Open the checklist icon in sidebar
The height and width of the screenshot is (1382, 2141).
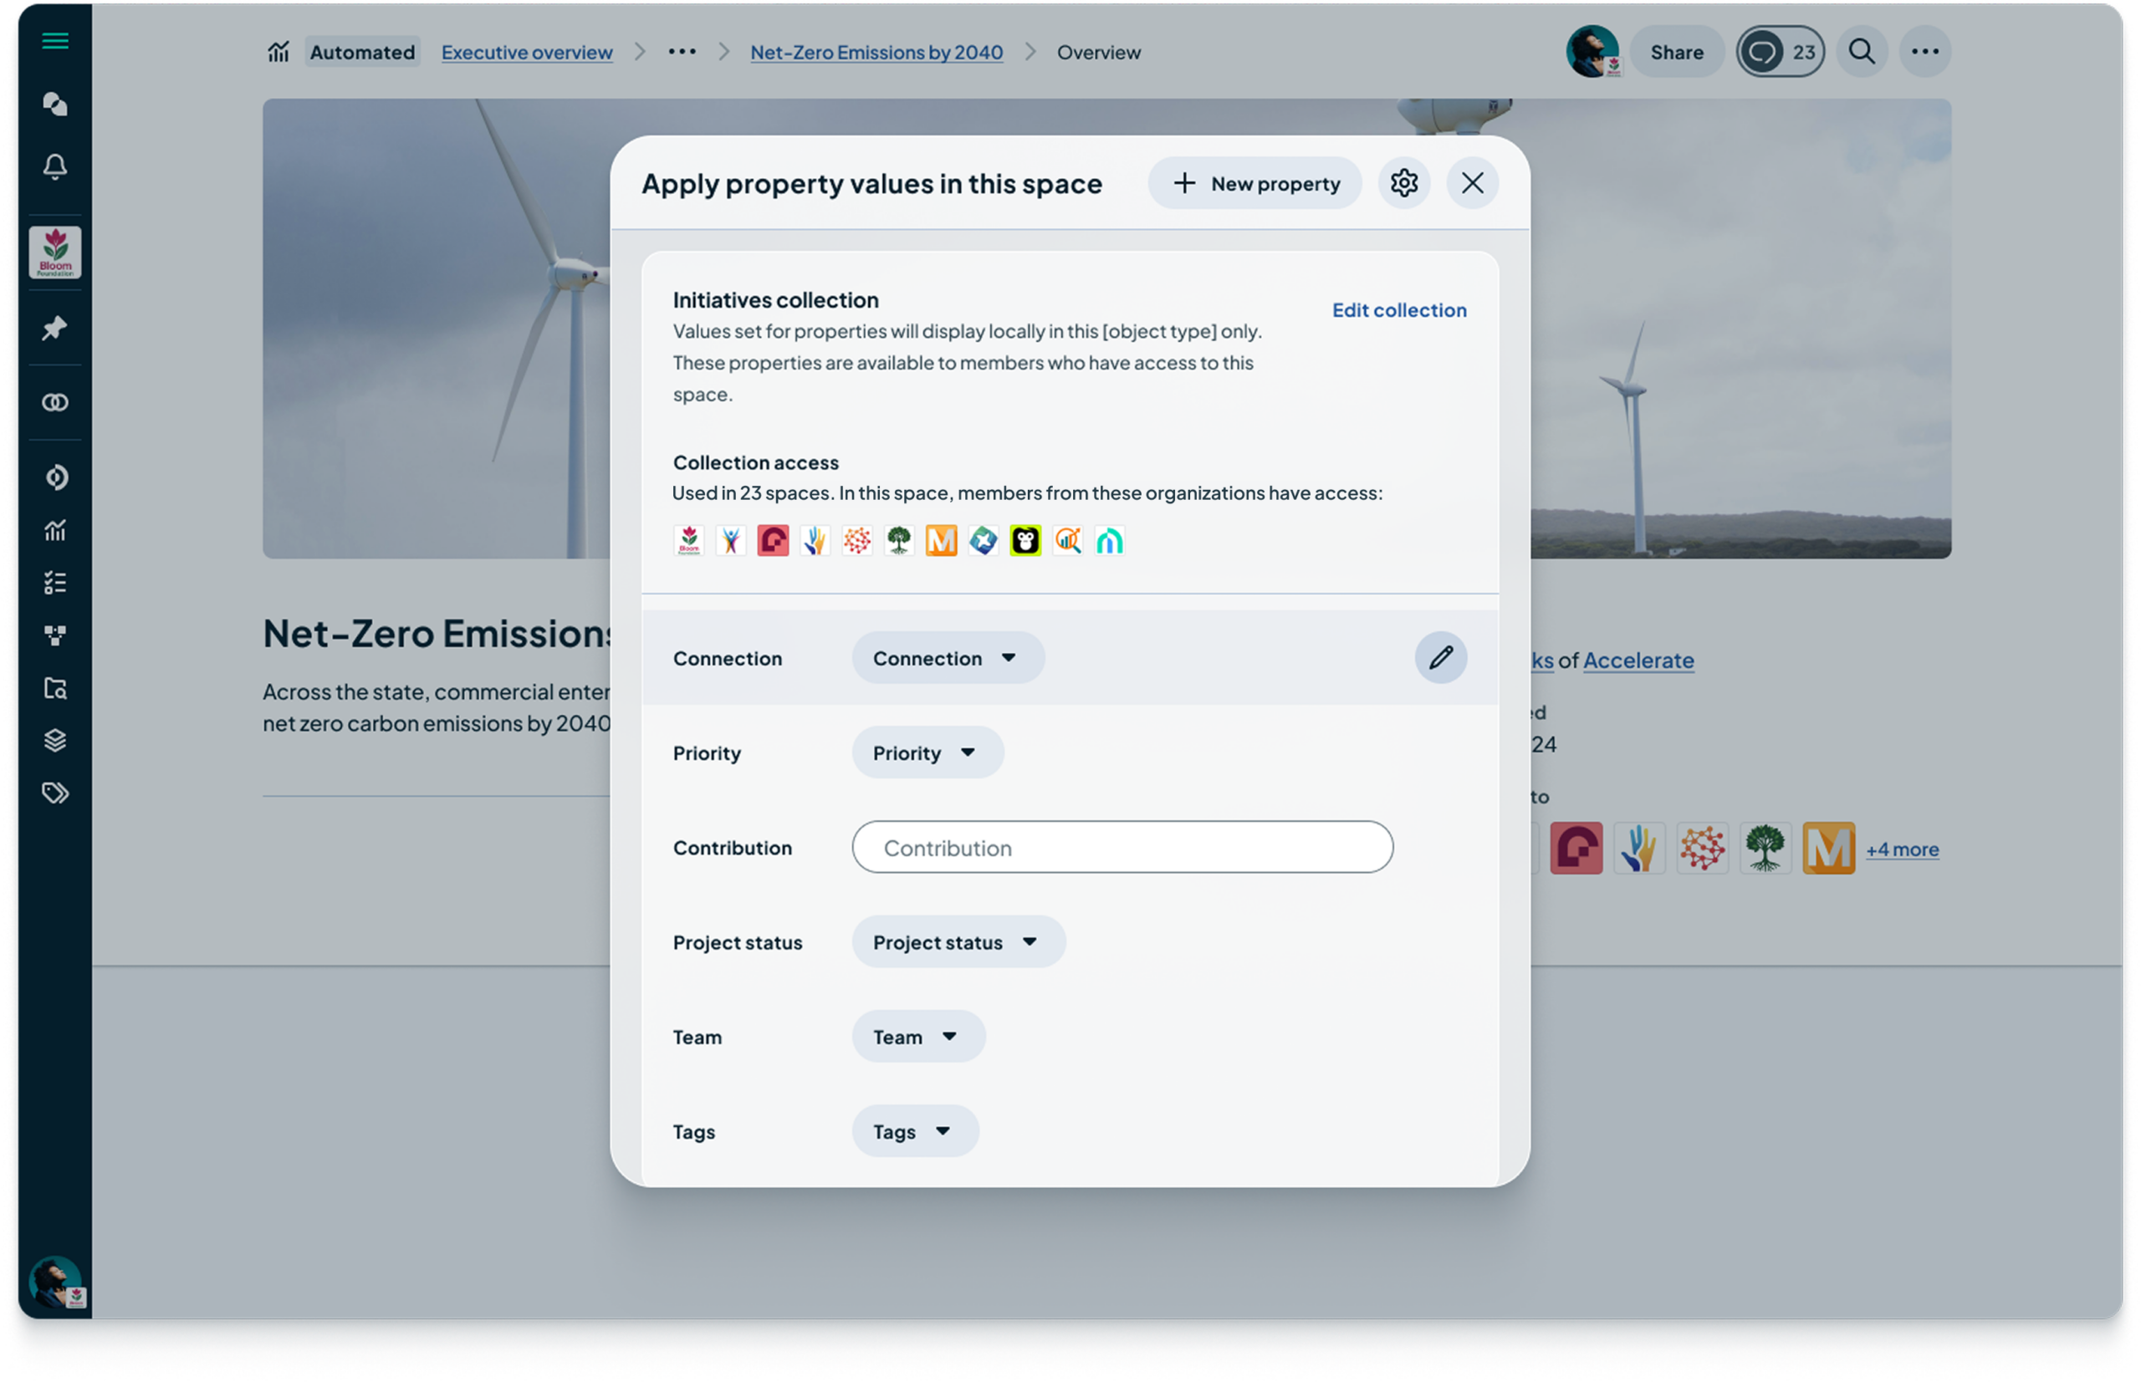click(54, 584)
